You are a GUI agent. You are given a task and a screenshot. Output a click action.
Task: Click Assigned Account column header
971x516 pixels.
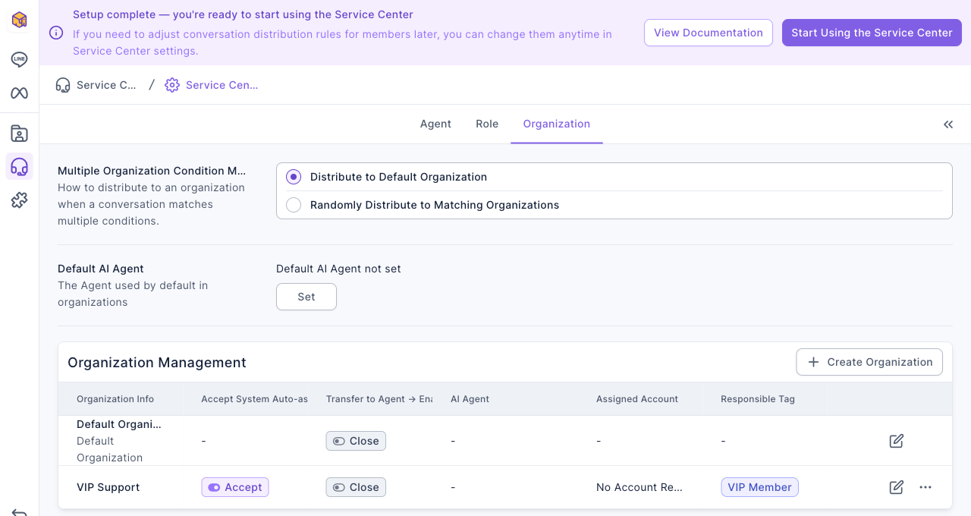(637, 399)
